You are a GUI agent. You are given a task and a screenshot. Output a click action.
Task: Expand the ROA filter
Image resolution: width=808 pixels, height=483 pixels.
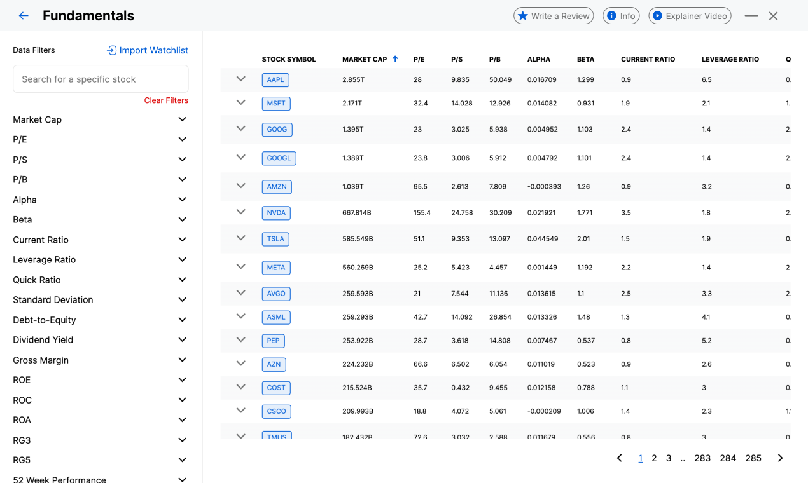101,419
